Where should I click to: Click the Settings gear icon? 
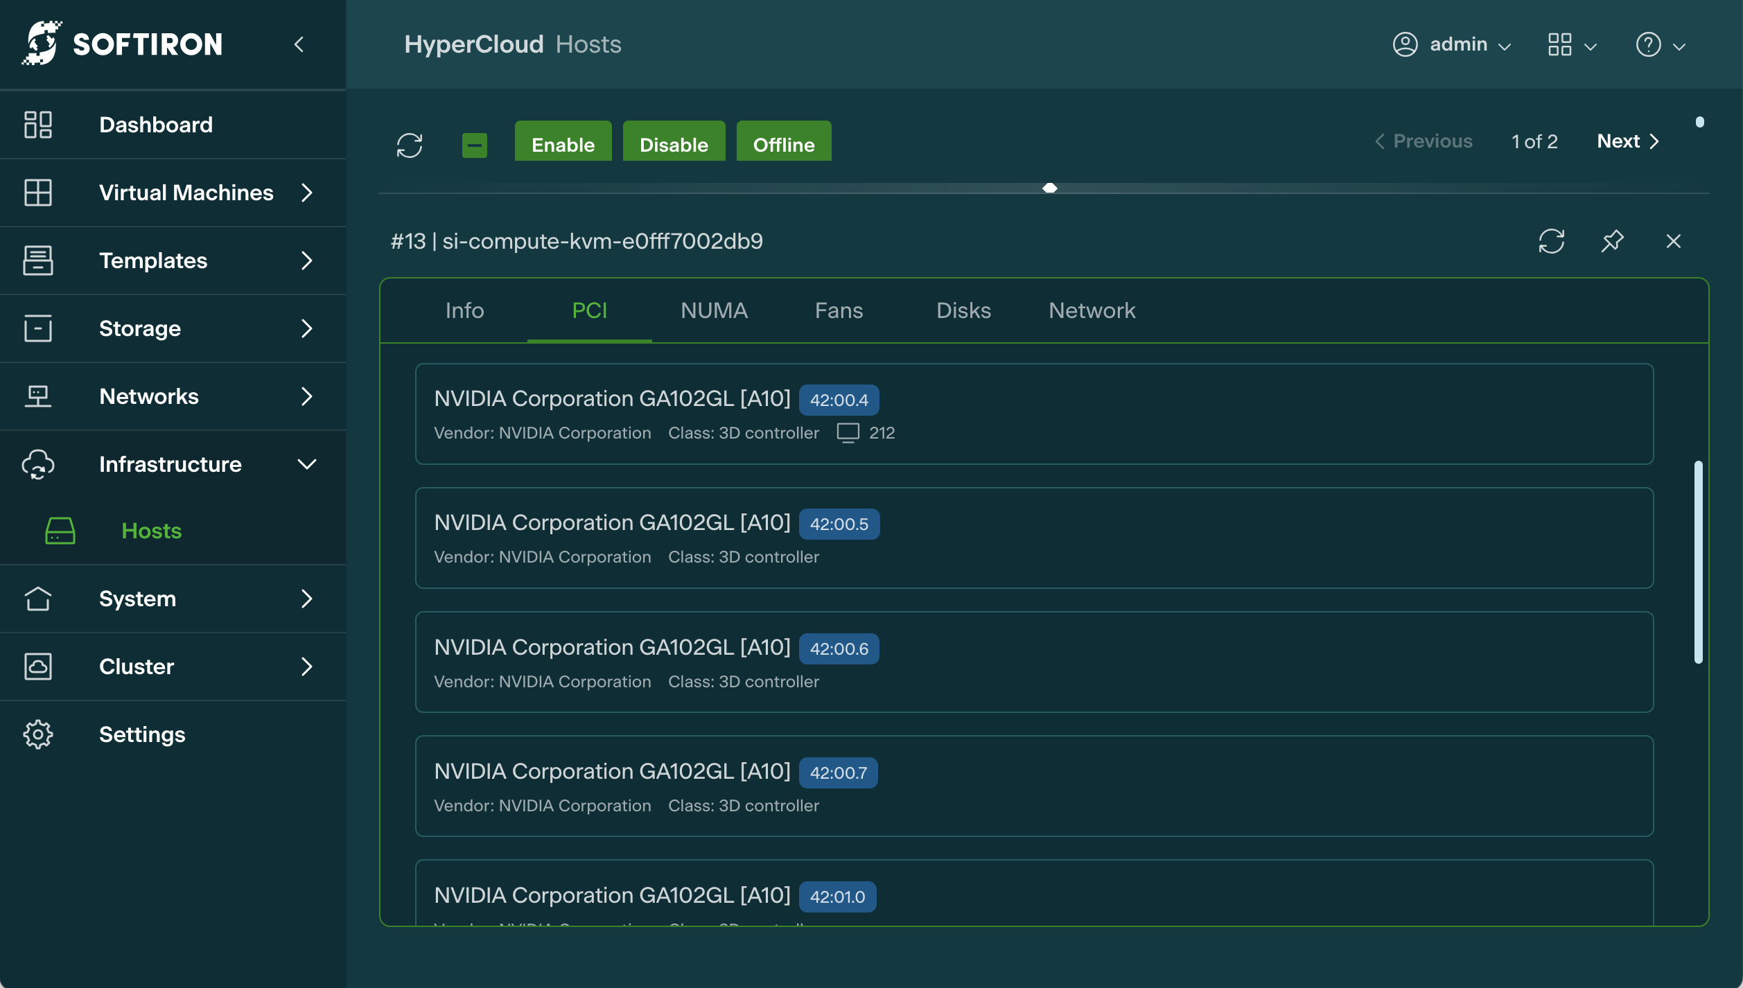[38, 734]
